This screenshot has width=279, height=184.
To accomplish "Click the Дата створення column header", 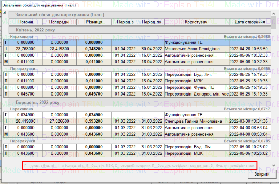I will pos(250,22).
